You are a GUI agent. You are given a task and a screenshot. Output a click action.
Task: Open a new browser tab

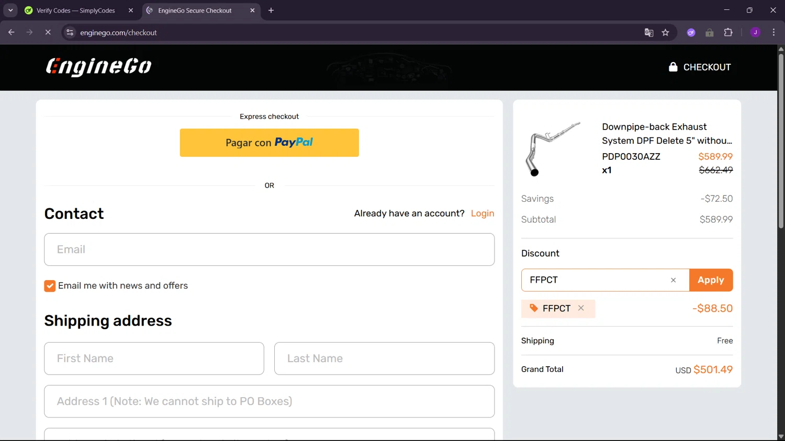tap(271, 10)
